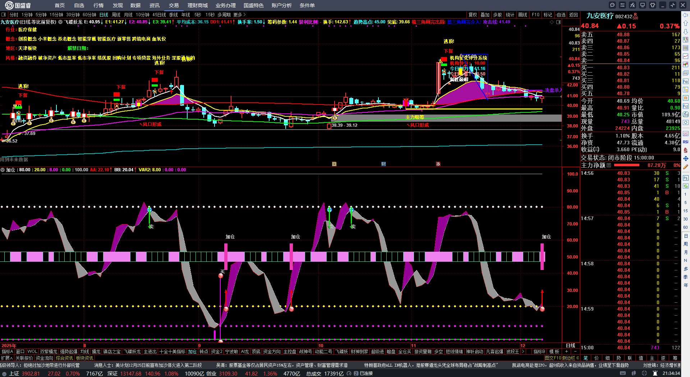The image size is (690, 377).
Task: Toggle the 窗口 window button in indicator bar
Action: point(20,352)
